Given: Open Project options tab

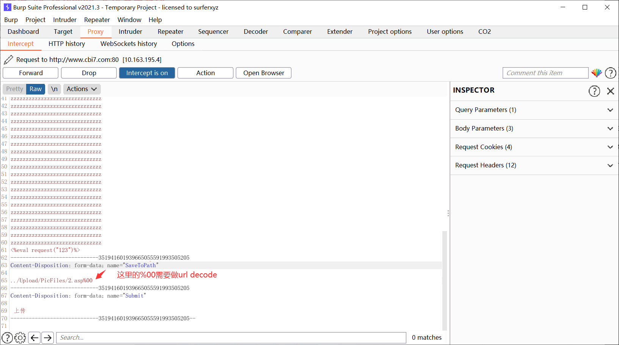Looking at the screenshot, I should point(390,32).
